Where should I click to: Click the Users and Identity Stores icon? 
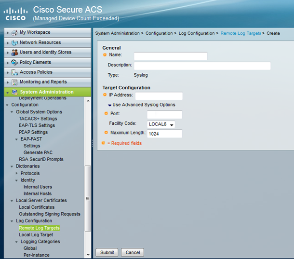click(14, 53)
